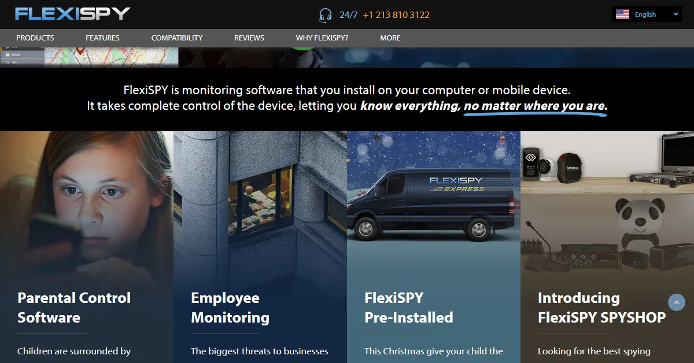Click 'Looking for the best spying' text

594,351
